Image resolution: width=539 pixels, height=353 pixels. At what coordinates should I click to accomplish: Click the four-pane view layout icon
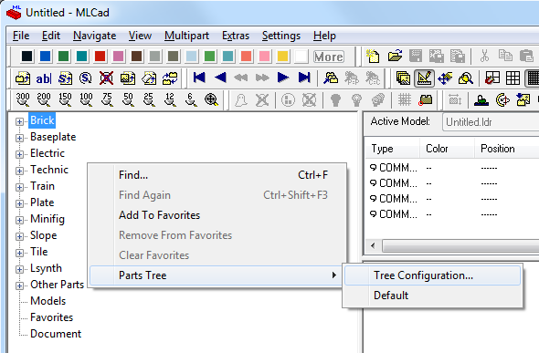click(491, 78)
